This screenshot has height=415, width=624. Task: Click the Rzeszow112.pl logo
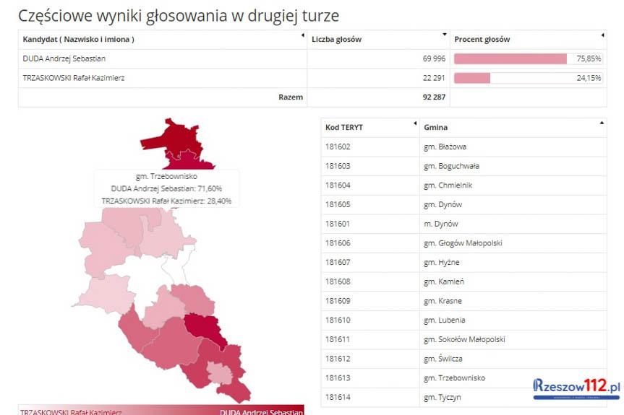[576, 388]
